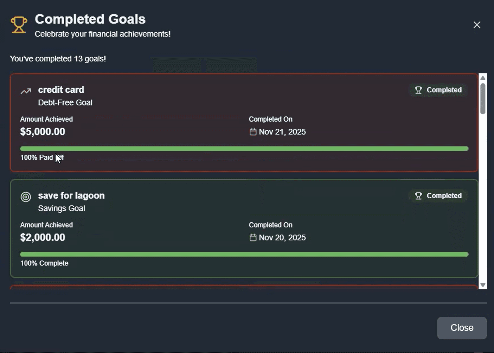Screen dimensions: 494x353
Task: Click the trophy icon in credit card's Completed badge
Action: [418, 90]
